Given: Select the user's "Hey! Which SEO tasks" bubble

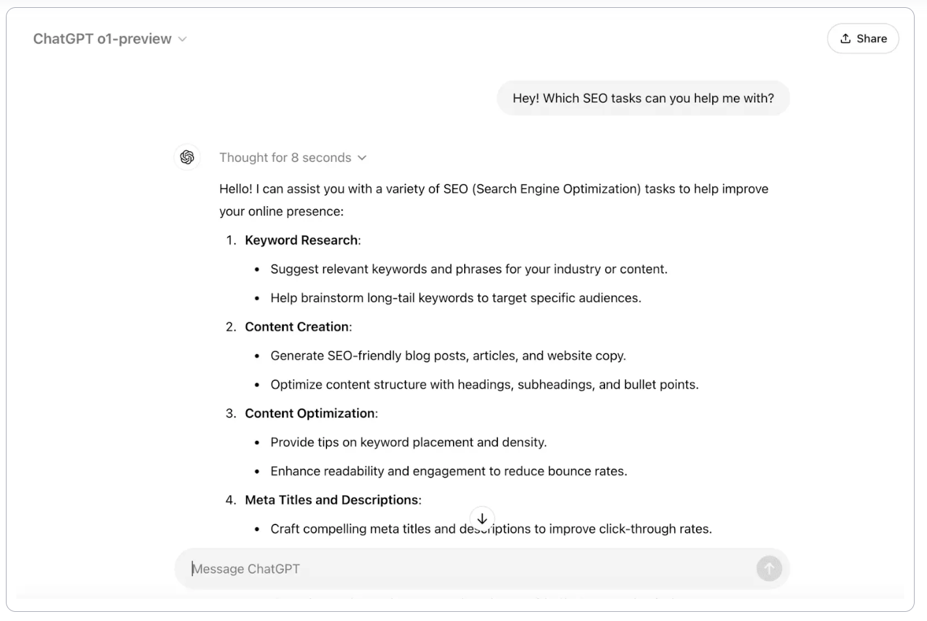Looking at the screenshot, I should coord(643,98).
